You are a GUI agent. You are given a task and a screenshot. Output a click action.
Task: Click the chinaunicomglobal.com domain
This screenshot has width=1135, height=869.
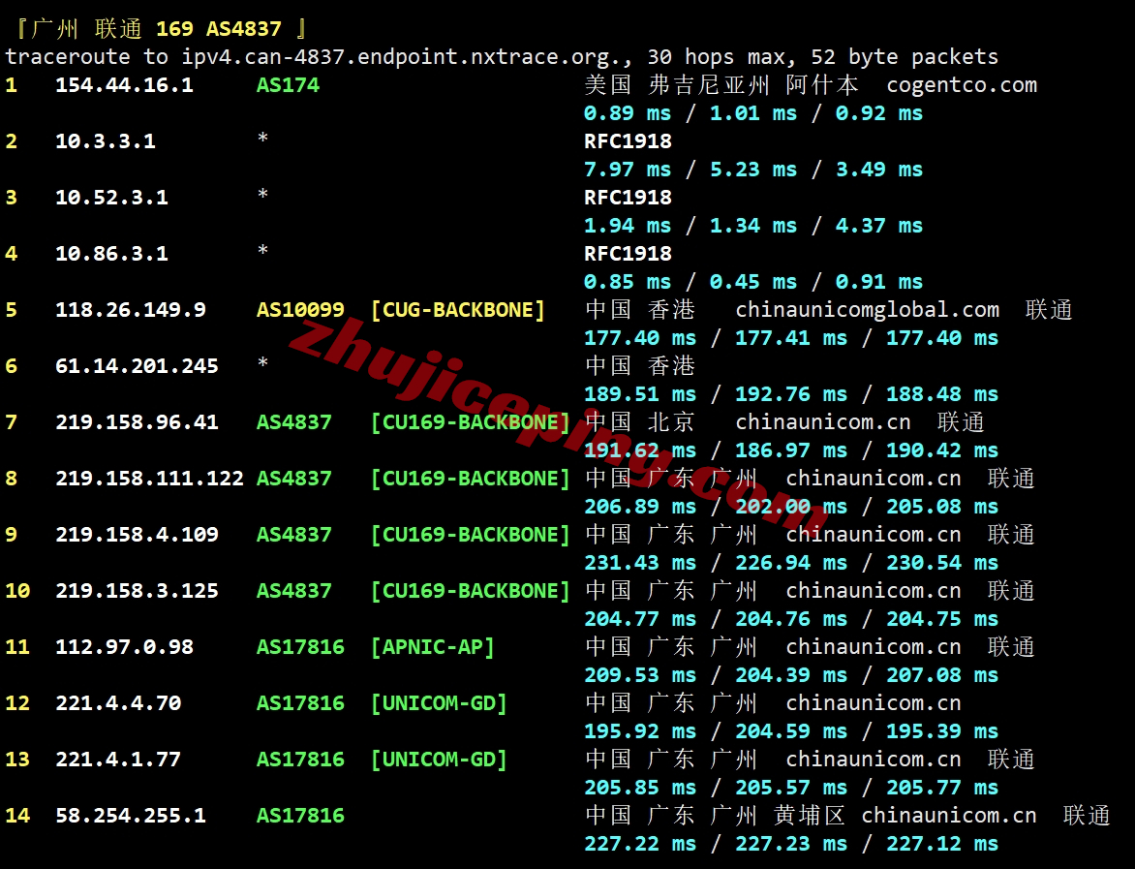[867, 310]
